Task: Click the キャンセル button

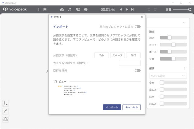Action: (132, 107)
